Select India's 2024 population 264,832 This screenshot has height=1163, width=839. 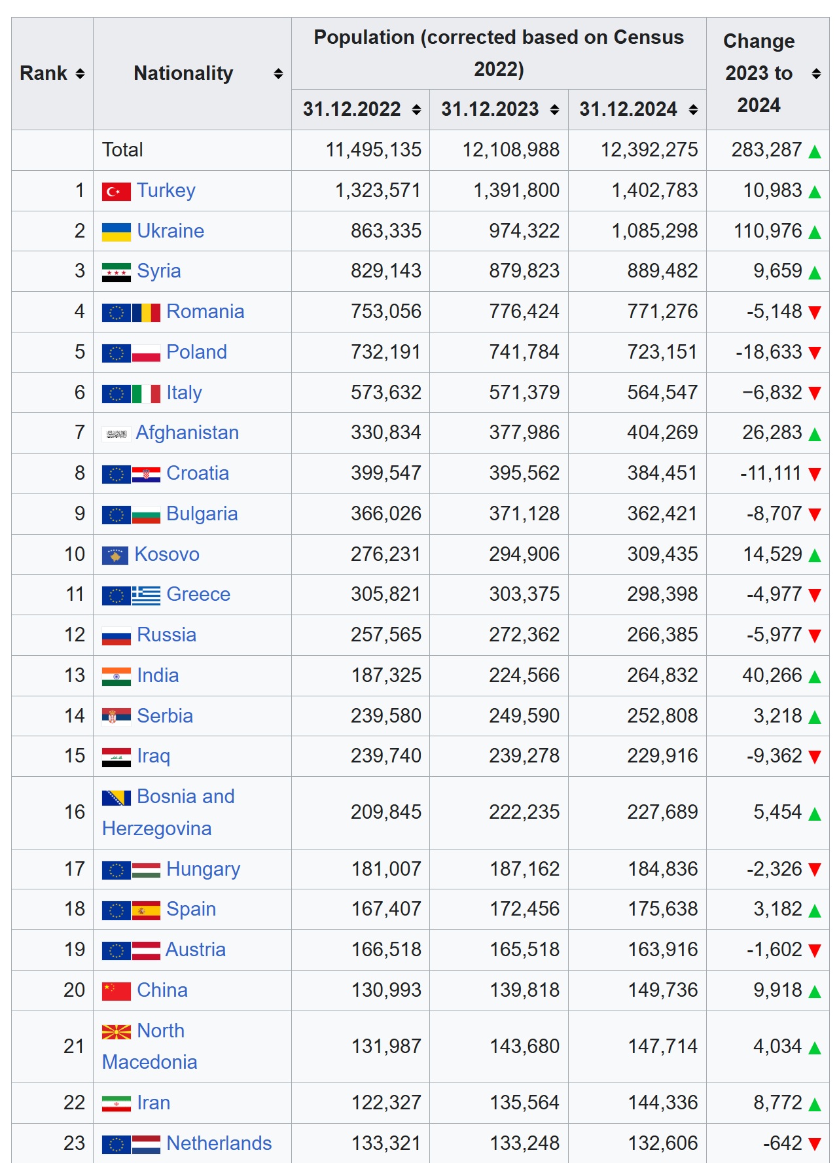point(663,675)
